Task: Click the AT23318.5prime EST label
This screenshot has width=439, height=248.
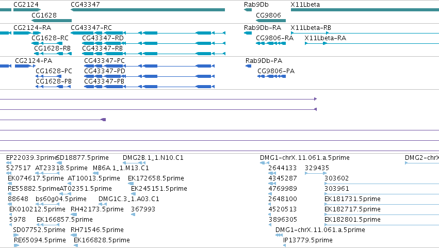Action: pyautogui.click(x=61, y=168)
